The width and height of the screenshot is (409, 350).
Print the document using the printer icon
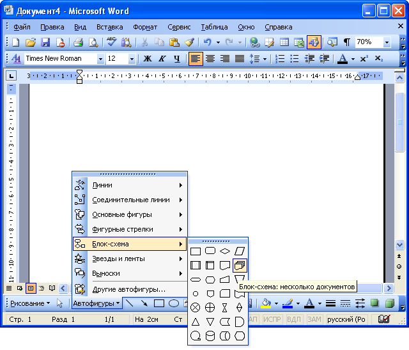click(x=78, y=42)
